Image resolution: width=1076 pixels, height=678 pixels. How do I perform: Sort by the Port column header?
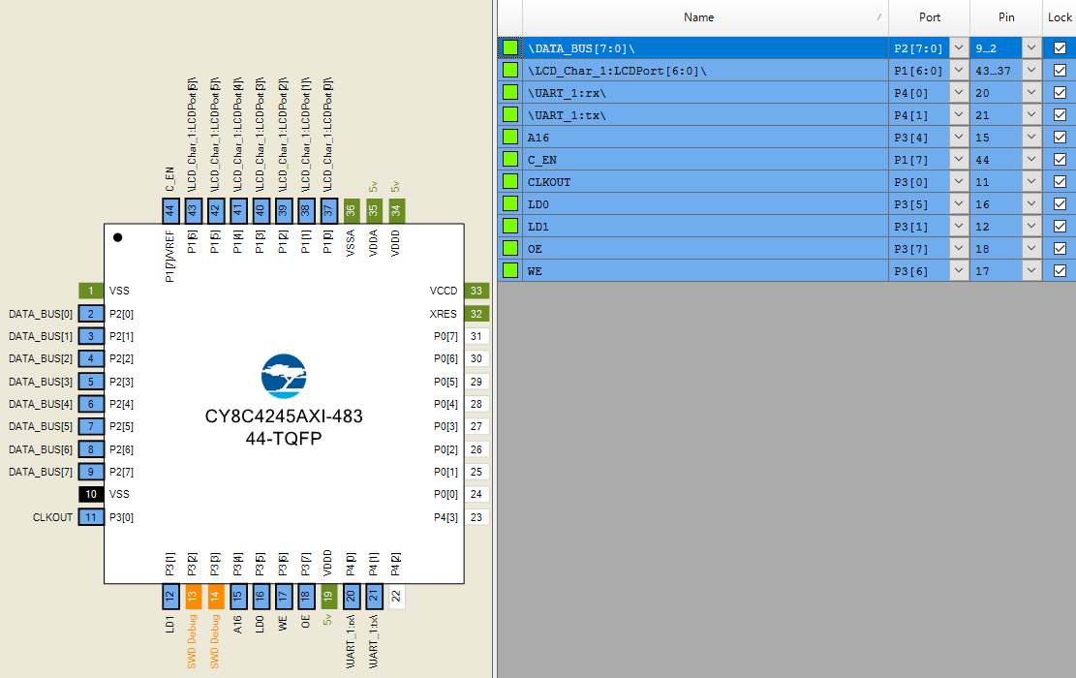coord(929,17)
